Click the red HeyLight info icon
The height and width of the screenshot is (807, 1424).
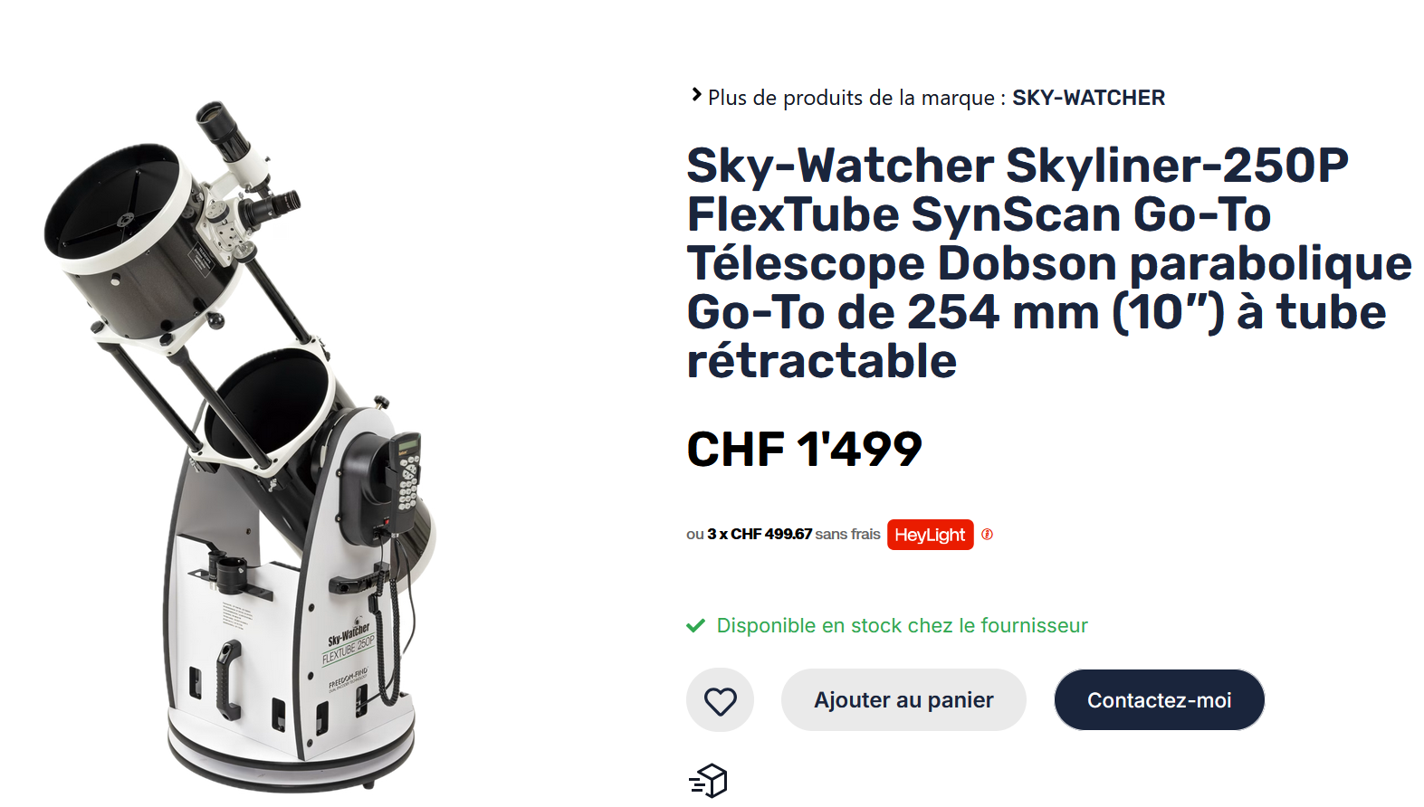click(x=987, y=535)
